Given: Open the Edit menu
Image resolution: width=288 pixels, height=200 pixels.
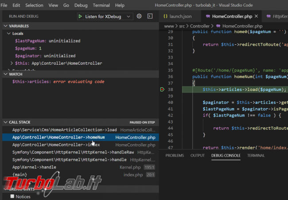Looking at the screenshot, I should point(16,5).
